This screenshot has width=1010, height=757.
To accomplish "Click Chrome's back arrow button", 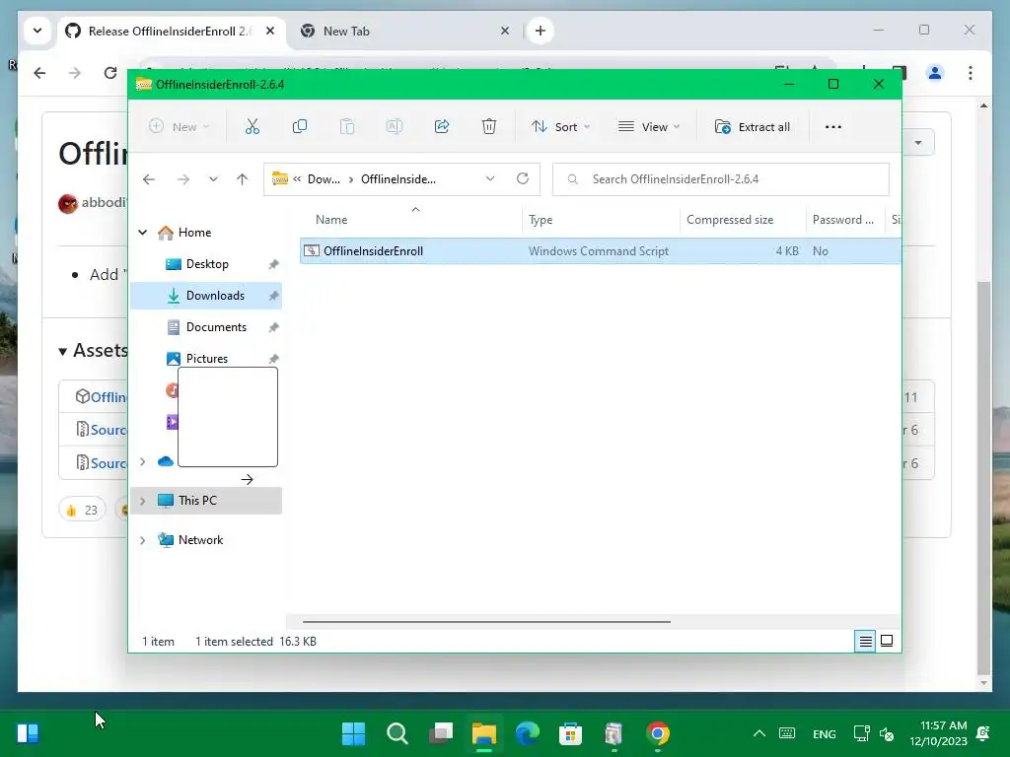I will [39, 73].
